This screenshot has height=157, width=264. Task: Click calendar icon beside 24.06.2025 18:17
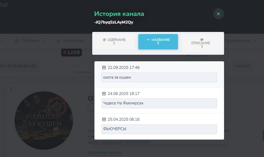104,94
